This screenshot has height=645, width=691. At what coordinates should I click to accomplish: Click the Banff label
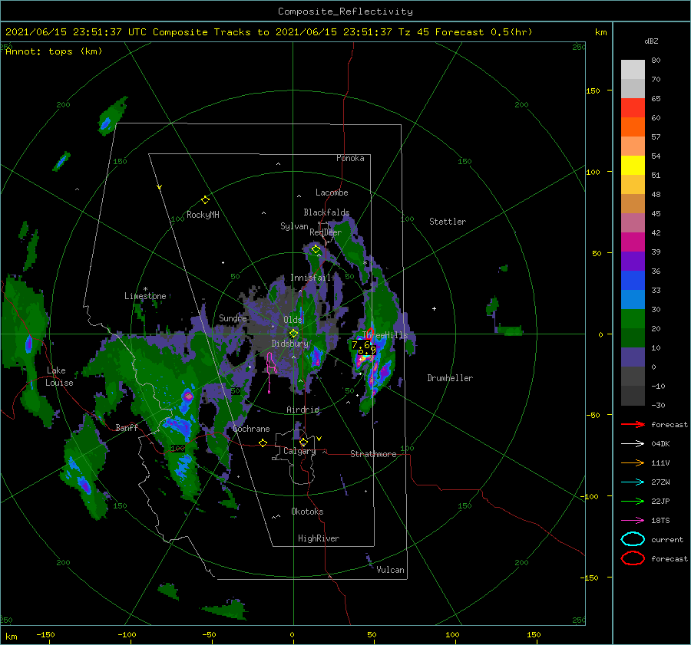(127, 427)
